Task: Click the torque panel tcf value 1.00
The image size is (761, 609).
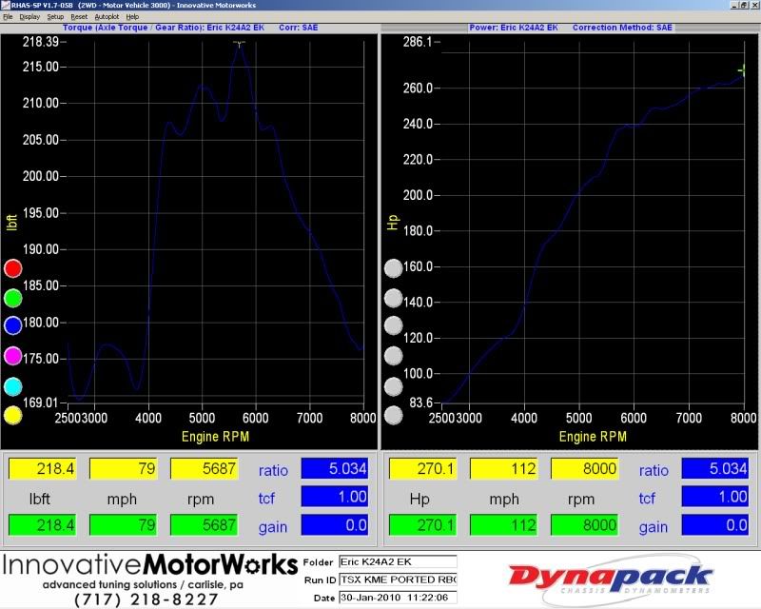Action: [335, 497]
